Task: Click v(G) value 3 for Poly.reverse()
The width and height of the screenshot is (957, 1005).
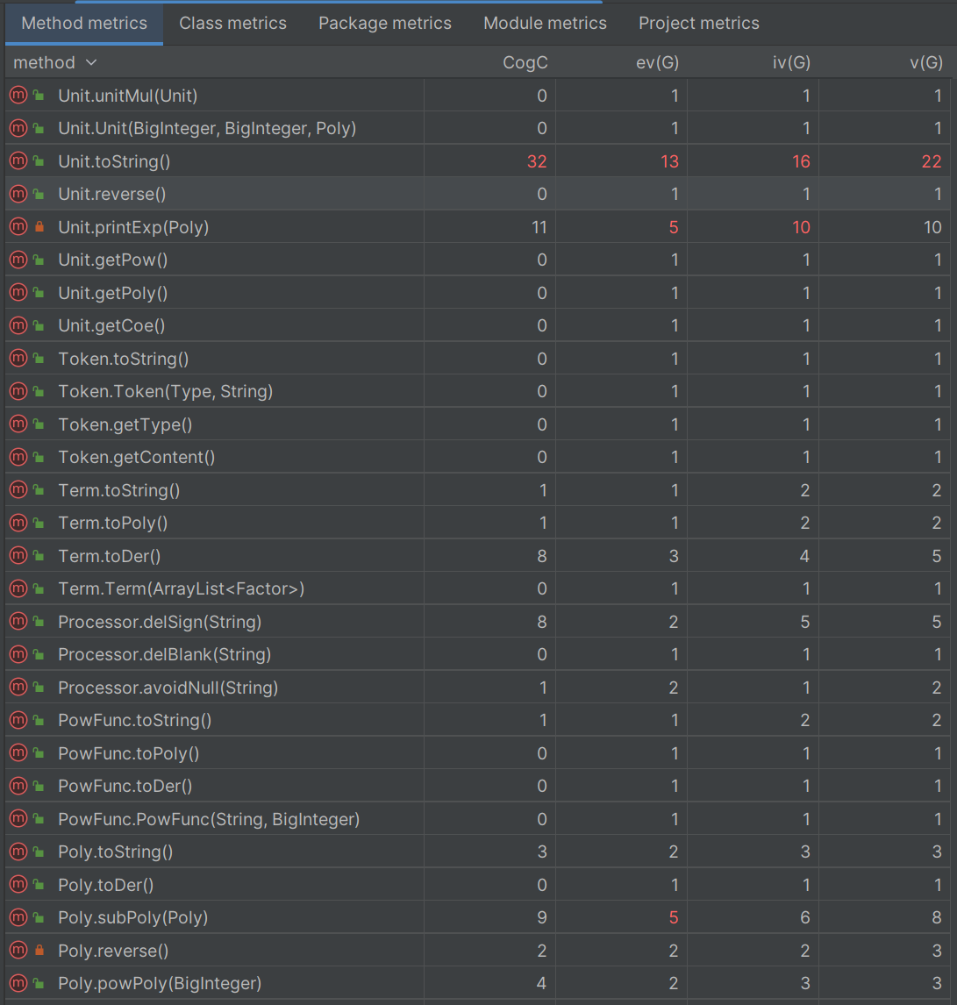Action: (x=937, y=950)
